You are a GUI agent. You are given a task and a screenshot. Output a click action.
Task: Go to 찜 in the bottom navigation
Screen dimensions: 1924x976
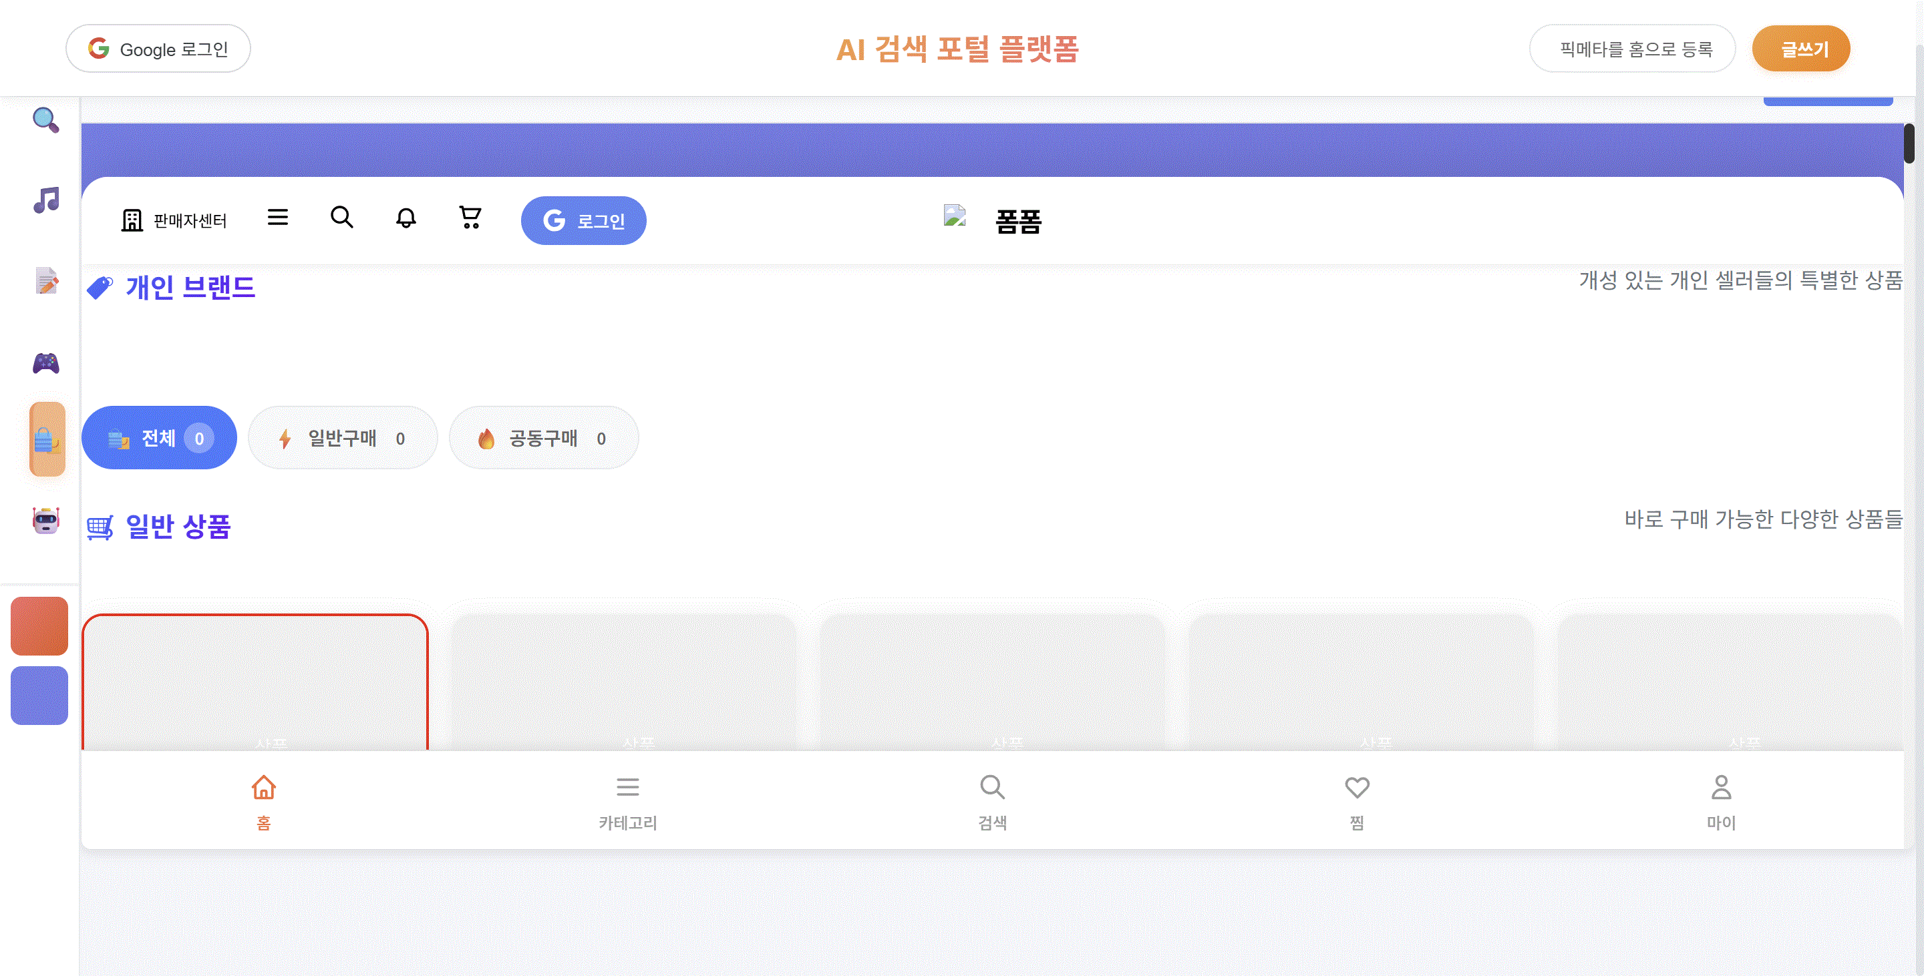coord(1356,801)
